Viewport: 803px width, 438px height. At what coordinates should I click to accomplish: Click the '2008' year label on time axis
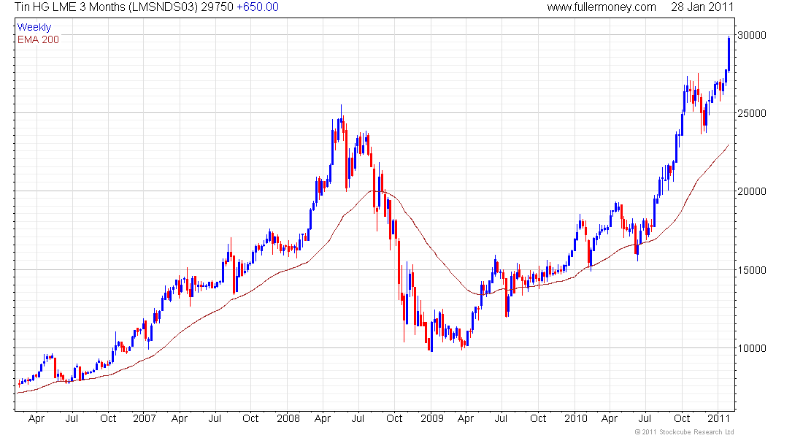(x=288, y=418)
